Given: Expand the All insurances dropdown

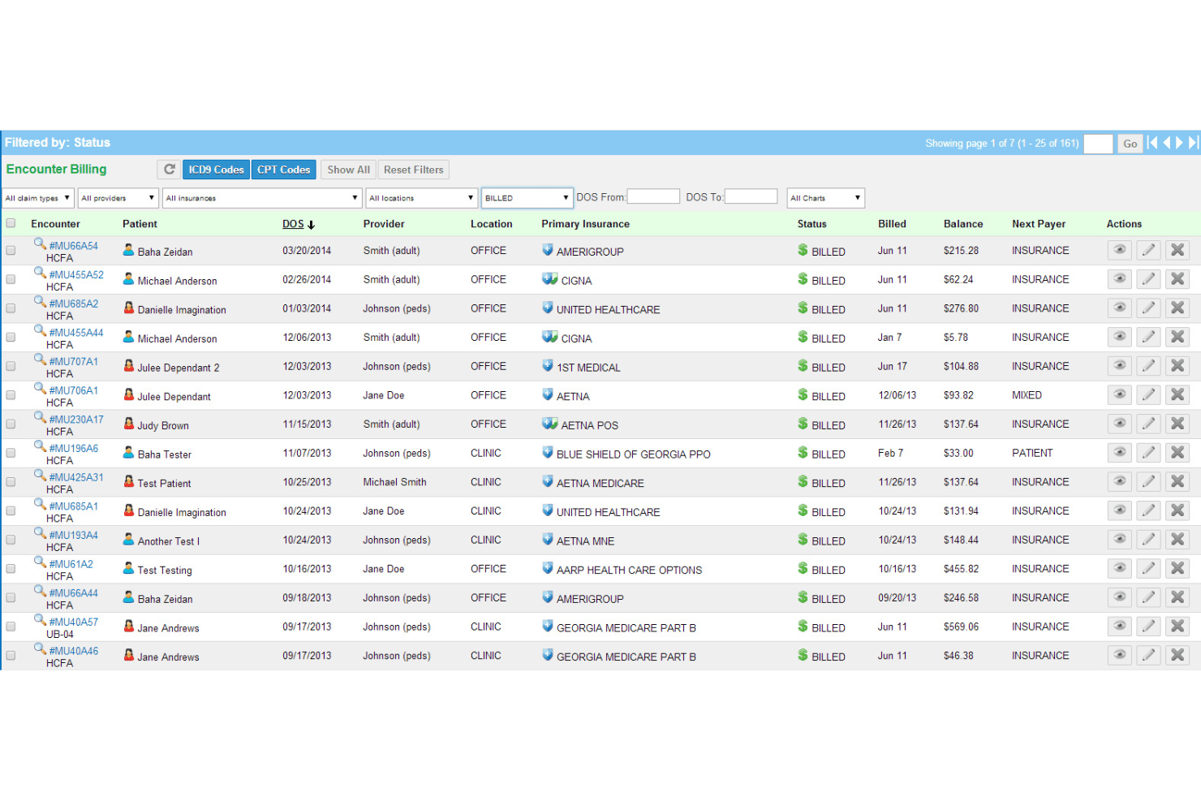Looking at the screenshot, I should pyautogui.click(x=262, y=198).
